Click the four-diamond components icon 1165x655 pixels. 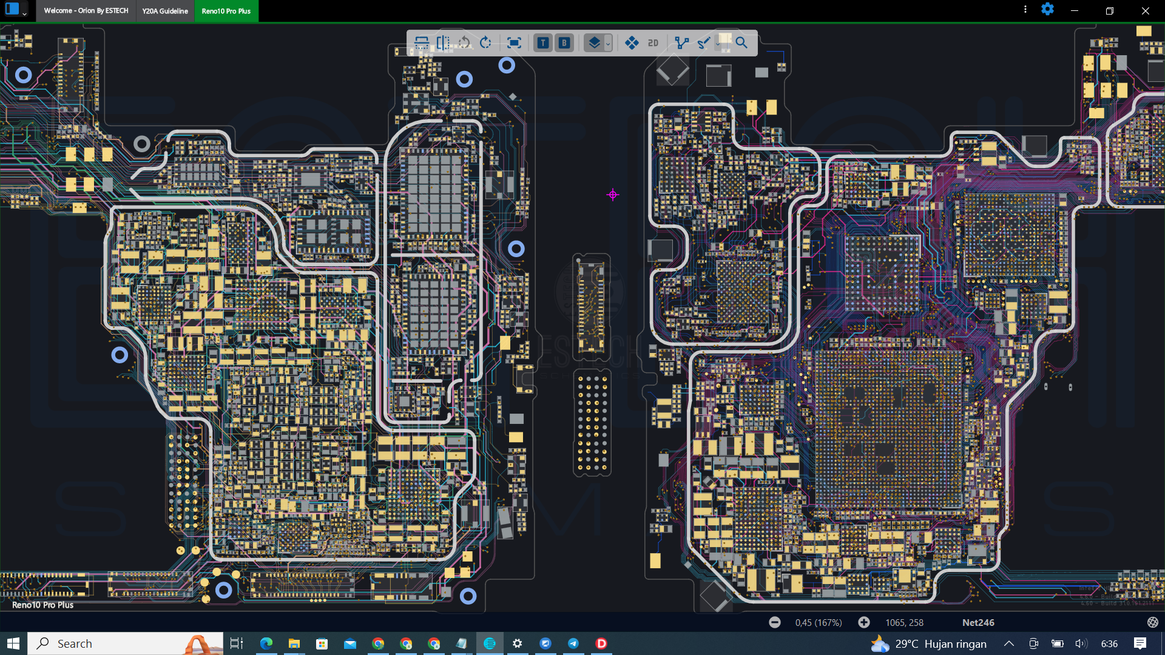(x=632, y=43)
